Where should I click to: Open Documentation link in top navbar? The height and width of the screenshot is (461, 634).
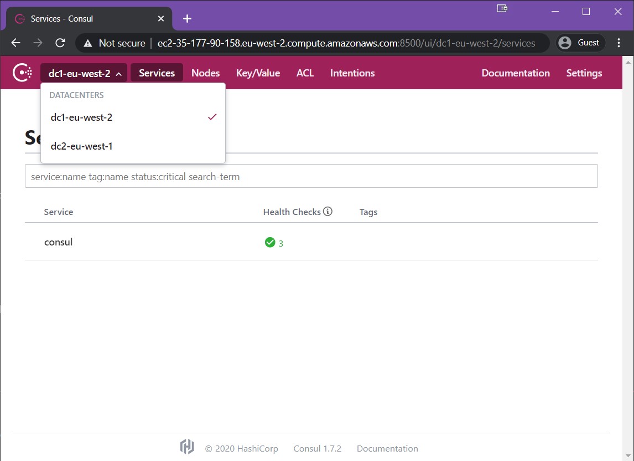click(516, 73)
